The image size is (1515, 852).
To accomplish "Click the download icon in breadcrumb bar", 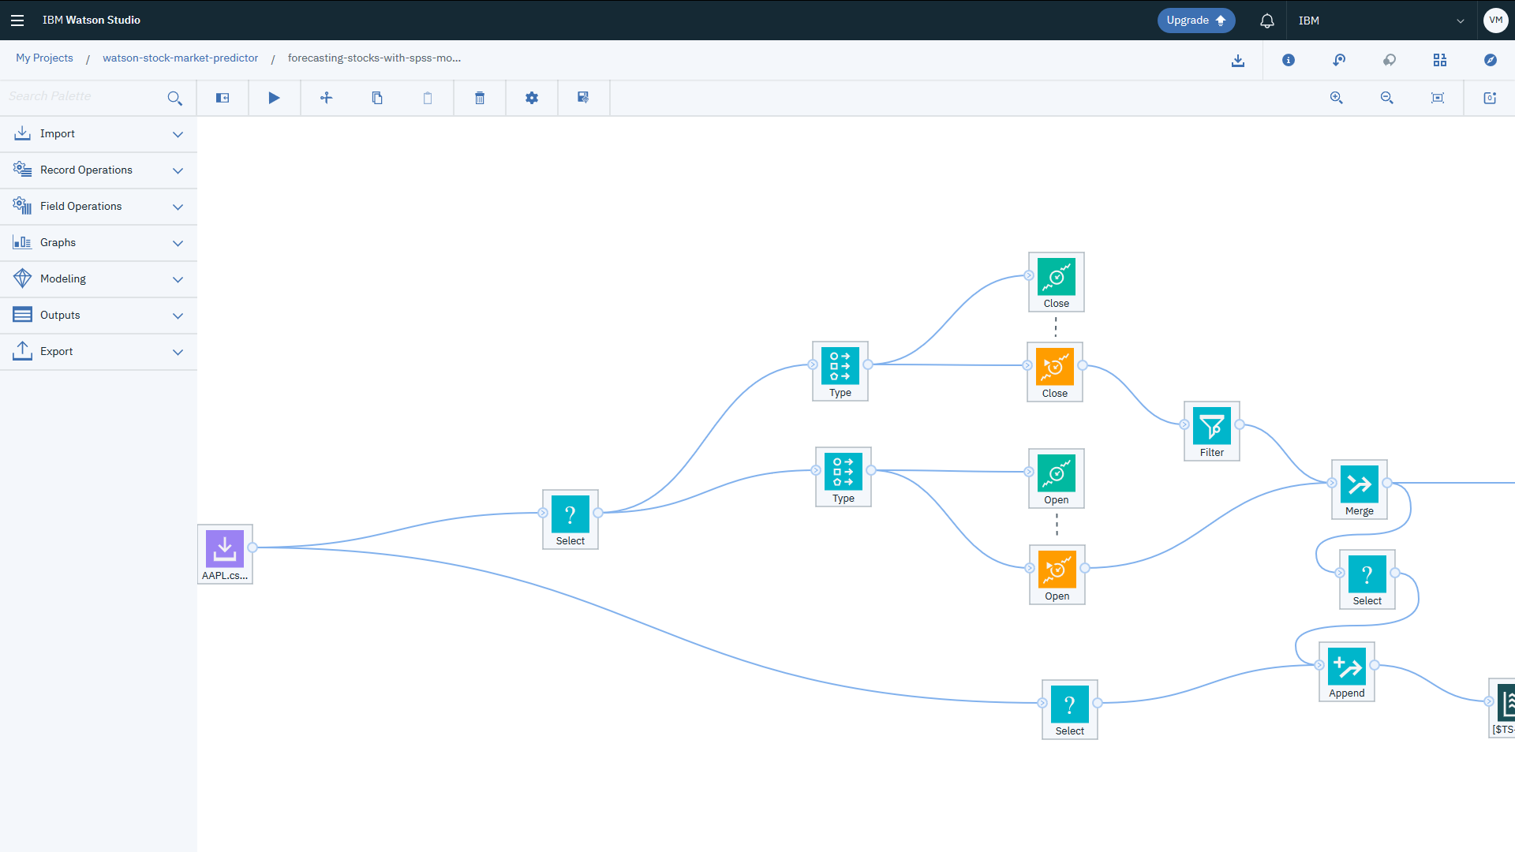I will 1238,61.
